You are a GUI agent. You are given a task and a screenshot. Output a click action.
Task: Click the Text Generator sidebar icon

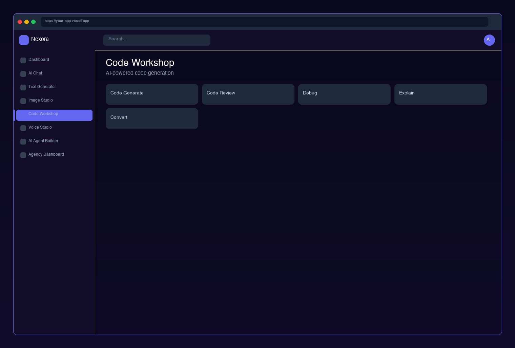click(x=23, y=87)
